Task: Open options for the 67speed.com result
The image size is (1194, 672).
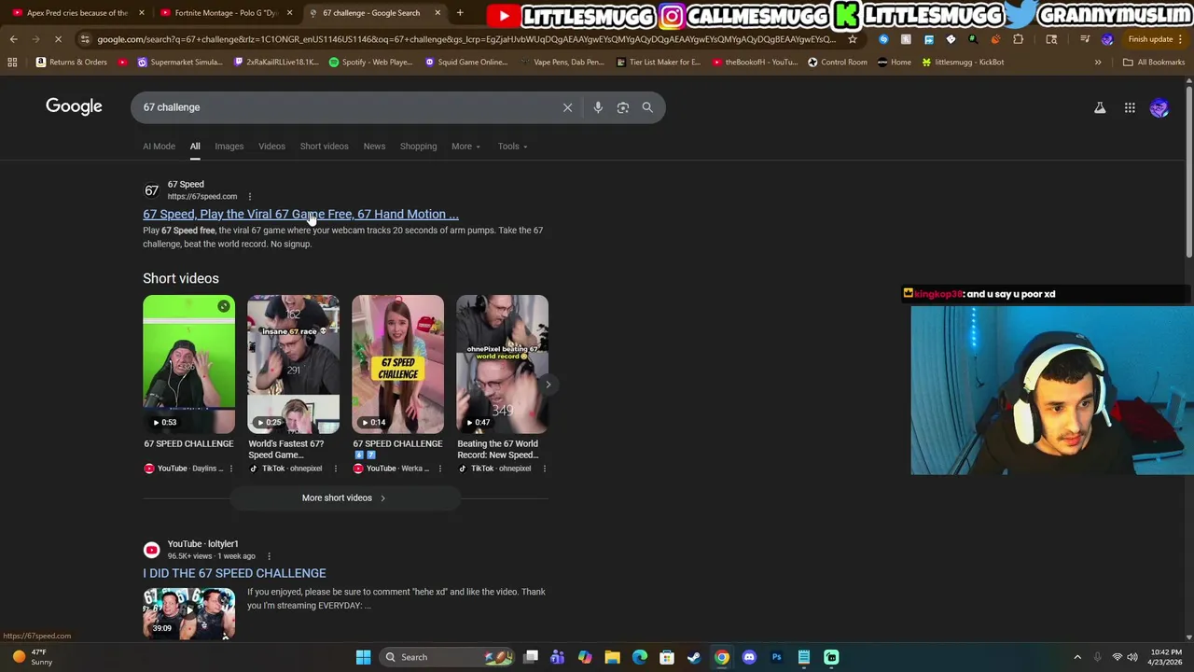Action: (249, 197)
